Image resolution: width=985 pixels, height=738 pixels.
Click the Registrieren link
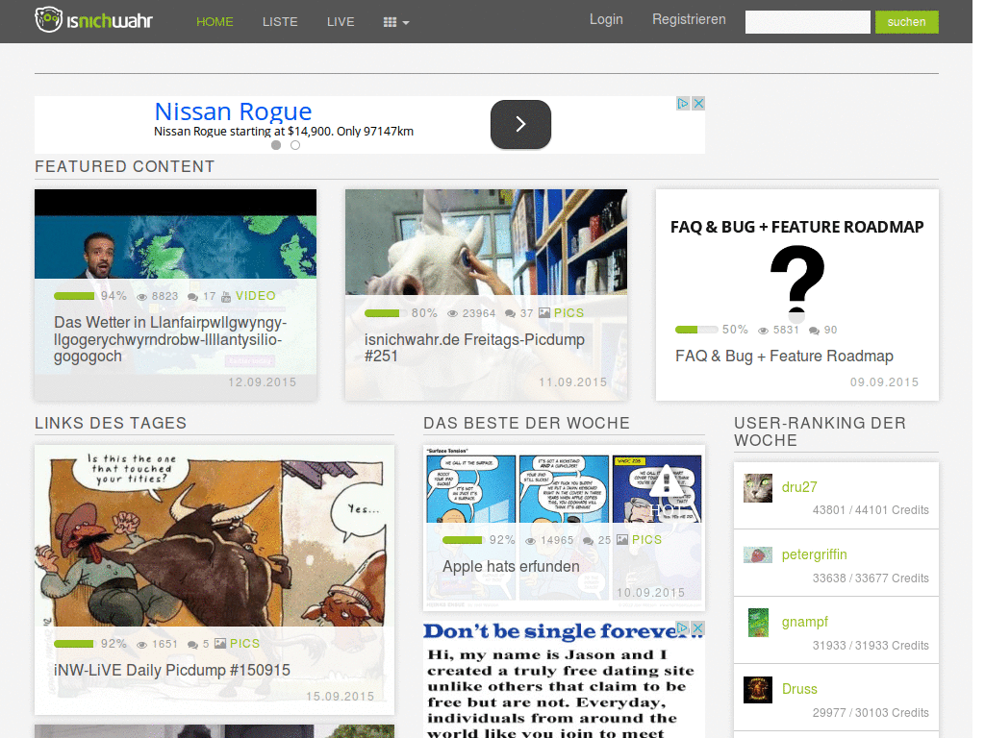click(689, 19)
